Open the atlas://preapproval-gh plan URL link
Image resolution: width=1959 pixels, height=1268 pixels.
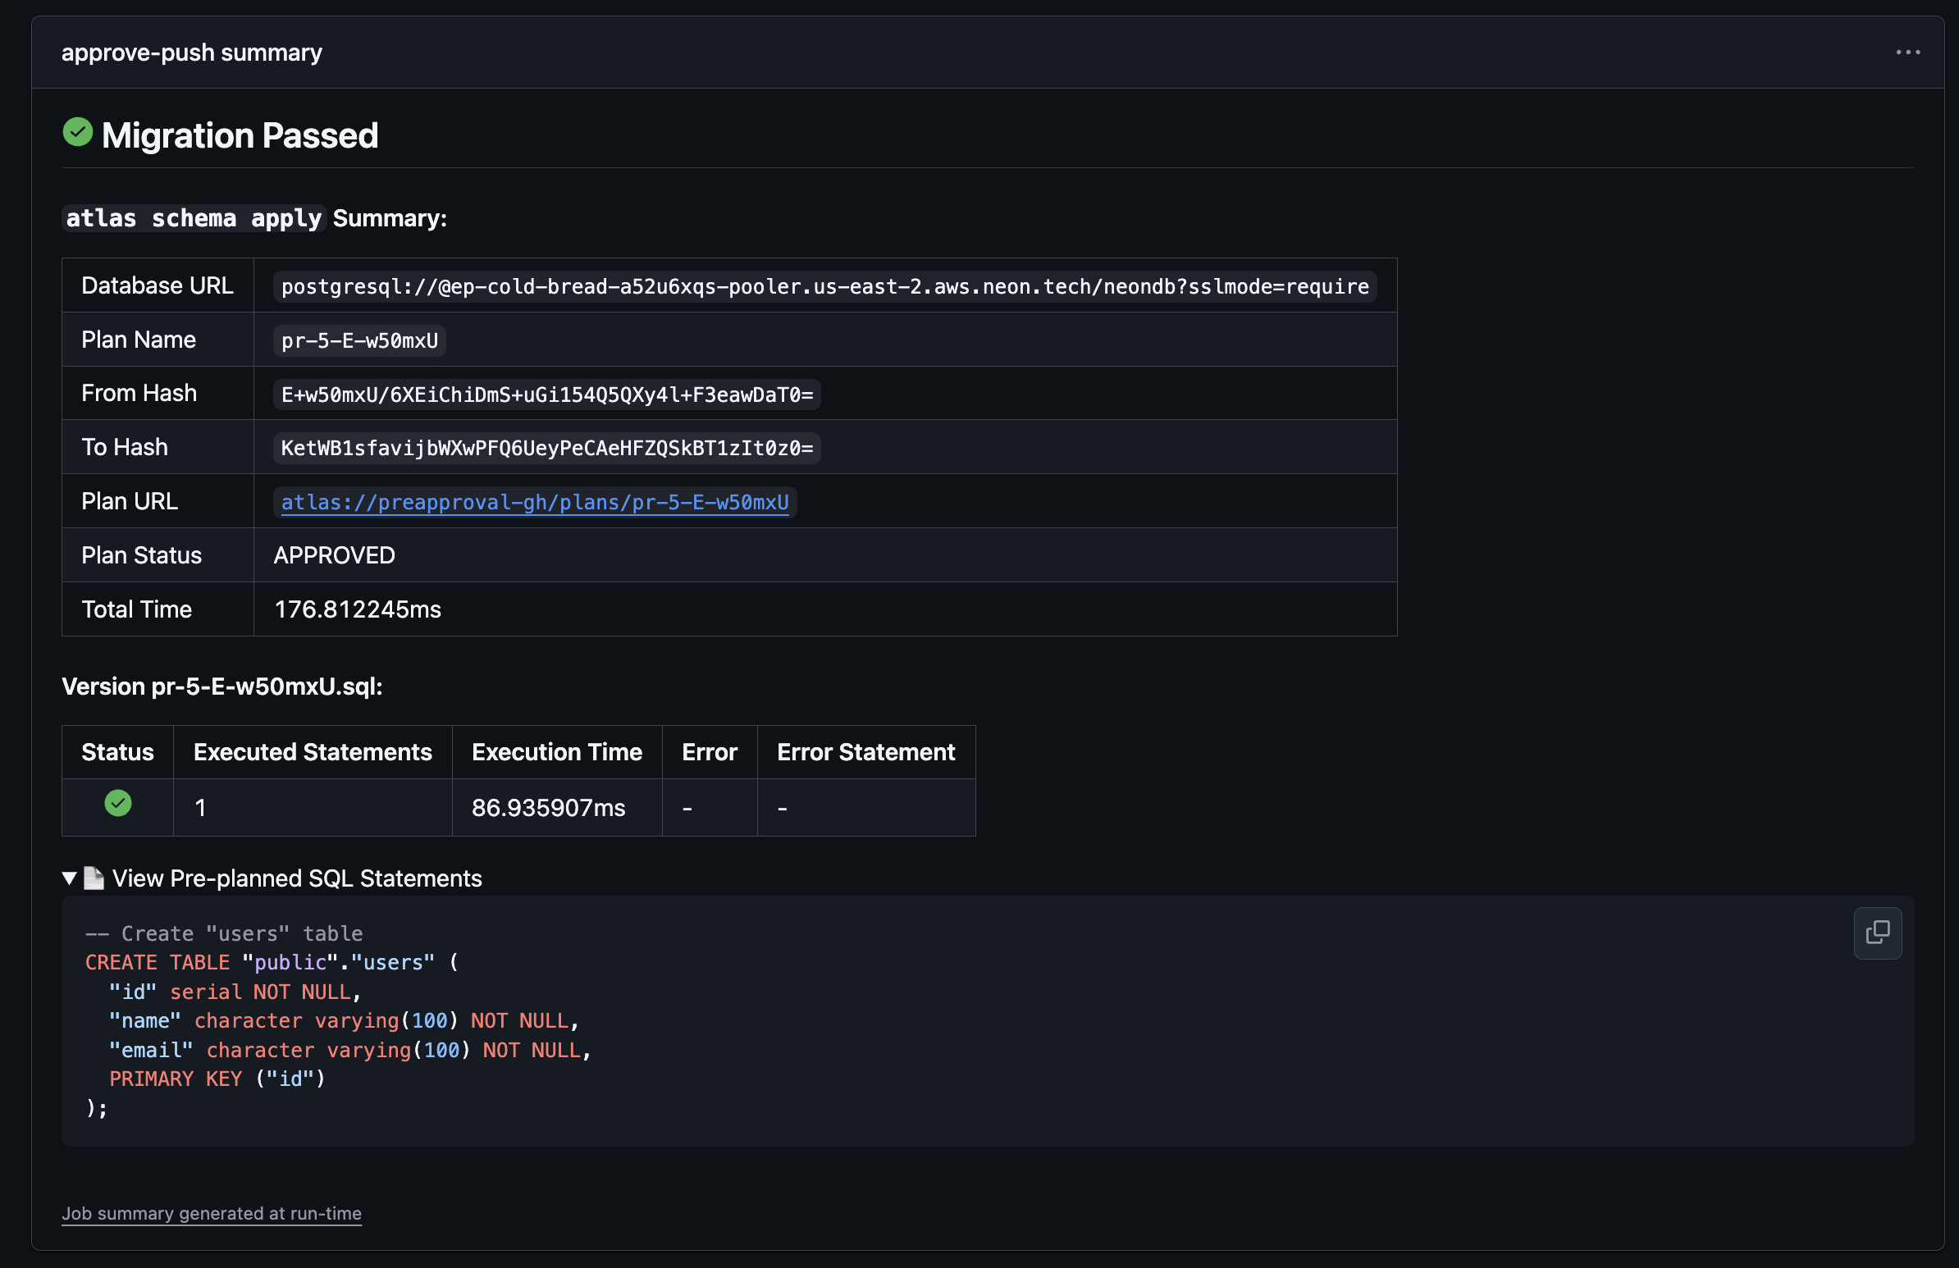pyautogui.click(x=535, y=502)
